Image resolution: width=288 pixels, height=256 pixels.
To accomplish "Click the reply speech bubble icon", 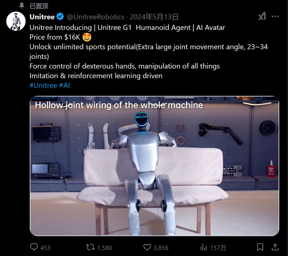I will [34, 247].
